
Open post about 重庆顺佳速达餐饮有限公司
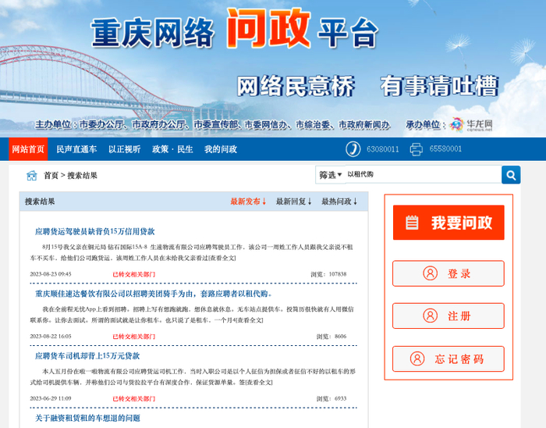(x=153, y=294)
